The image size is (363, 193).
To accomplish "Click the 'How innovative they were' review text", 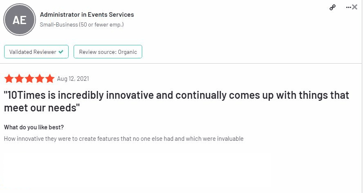I will pos(123,139).
